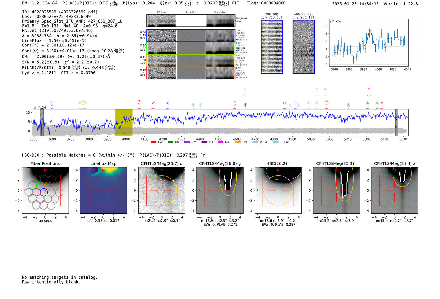The width and height of the screenshot is (440, 299).
Task: Open the Lineflux Map panel
Action: [x=103, y=190]
